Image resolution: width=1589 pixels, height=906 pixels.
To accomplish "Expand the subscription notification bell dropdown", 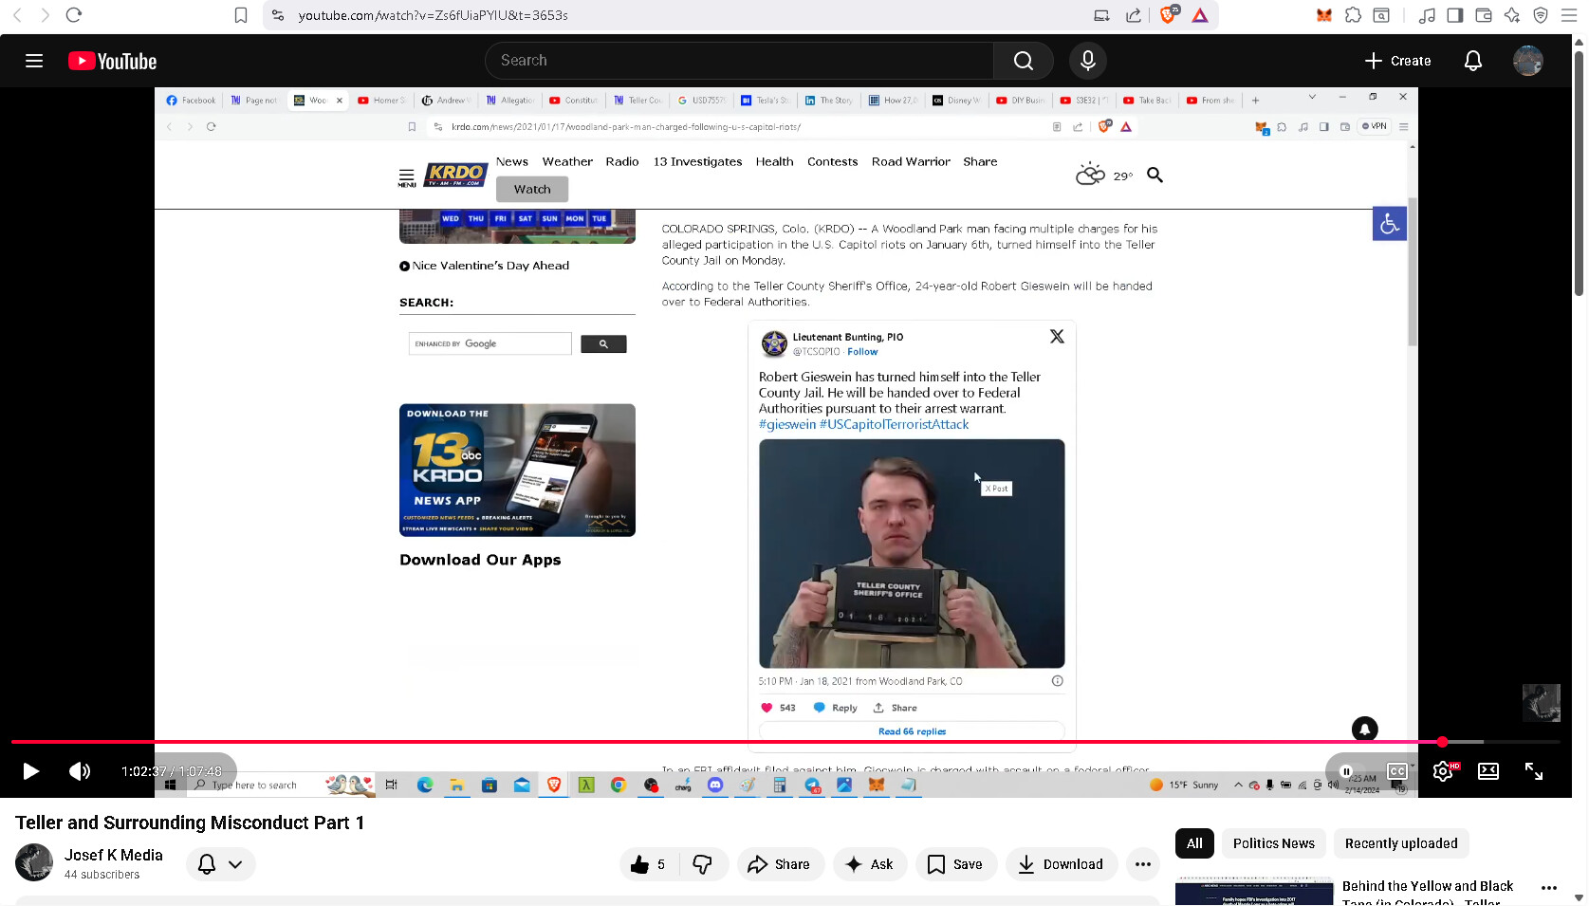I will pyautogui.click(x=220, y=864).
